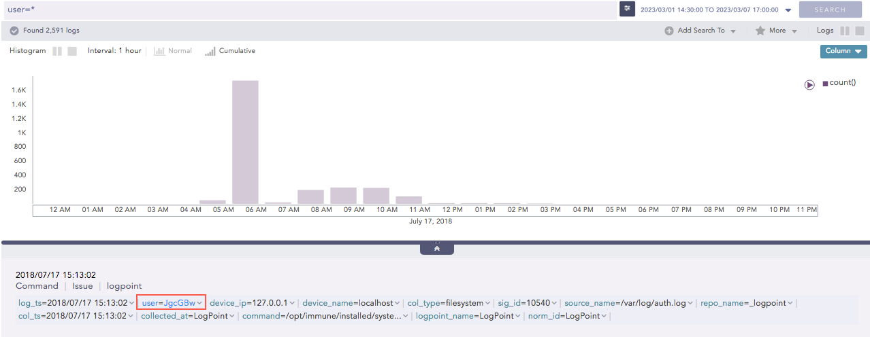Click the search filter settings icon
Viewport: 870px width, 337px height.
[627, 9]
